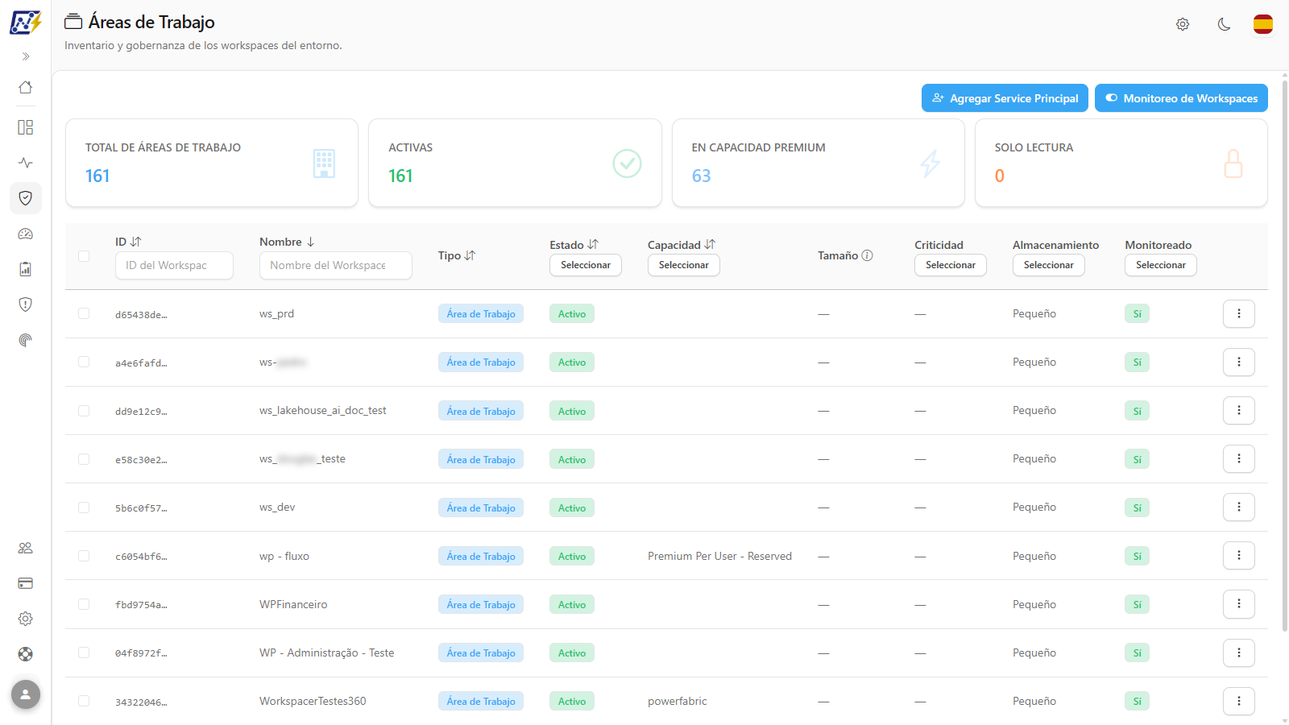Click the vertical page scrollbar
The height and width of the screenshot is (725, 1289).
pyautogui.click(x=1284, y=354)
